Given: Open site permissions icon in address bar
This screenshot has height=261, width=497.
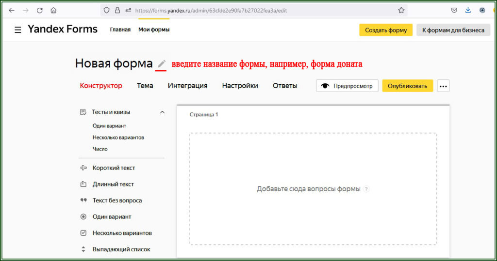Looking at the screenshot, I should [128, 11].
